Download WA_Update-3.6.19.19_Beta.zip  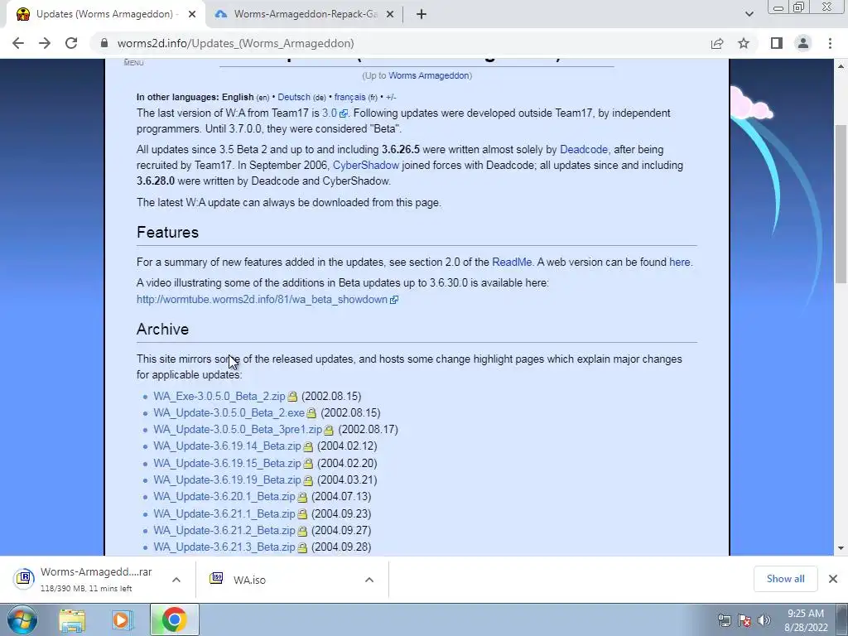click(x=227, y=479)
